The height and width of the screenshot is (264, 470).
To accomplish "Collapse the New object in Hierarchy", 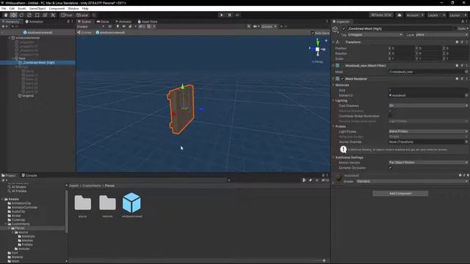I will click(x=13, y=59).
